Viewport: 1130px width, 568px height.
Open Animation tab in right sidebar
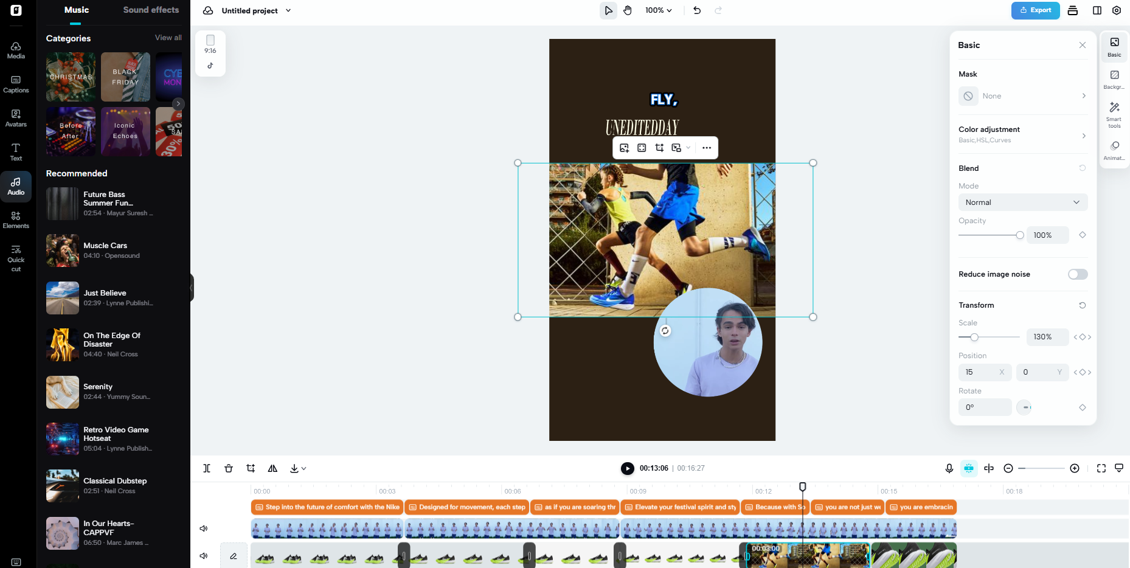click(x=1114, y=151)
